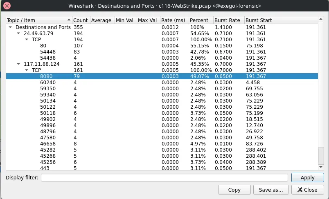The height and width of the screenshot is (199, 329).
Task: Collapse the 117.11.88.124 tree node
Action: (x=18, y=64)
